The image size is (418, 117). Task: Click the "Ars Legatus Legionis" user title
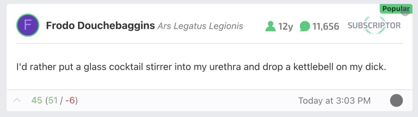coord(200,26)
